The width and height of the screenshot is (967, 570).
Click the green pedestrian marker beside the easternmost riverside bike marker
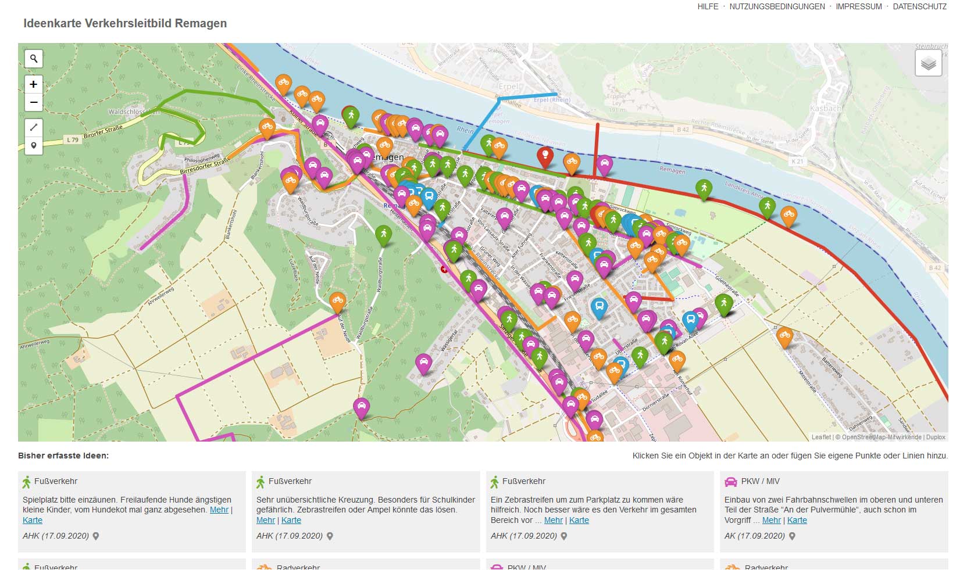click(768, 207)
